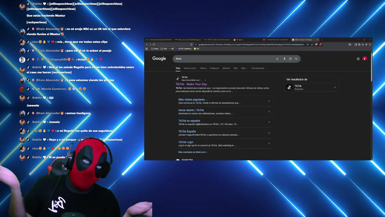This screenshot has height=217, width=385.
Task: Switch to the CD FAS browser tab
Action: click(217, 39)
